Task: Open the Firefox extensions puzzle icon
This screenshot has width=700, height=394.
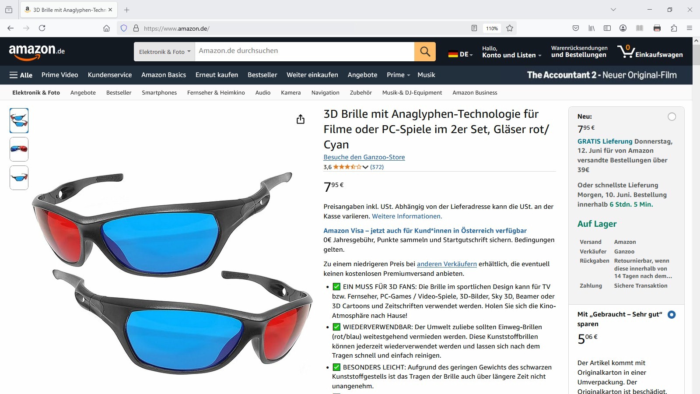Action: (x=674, y=28)
